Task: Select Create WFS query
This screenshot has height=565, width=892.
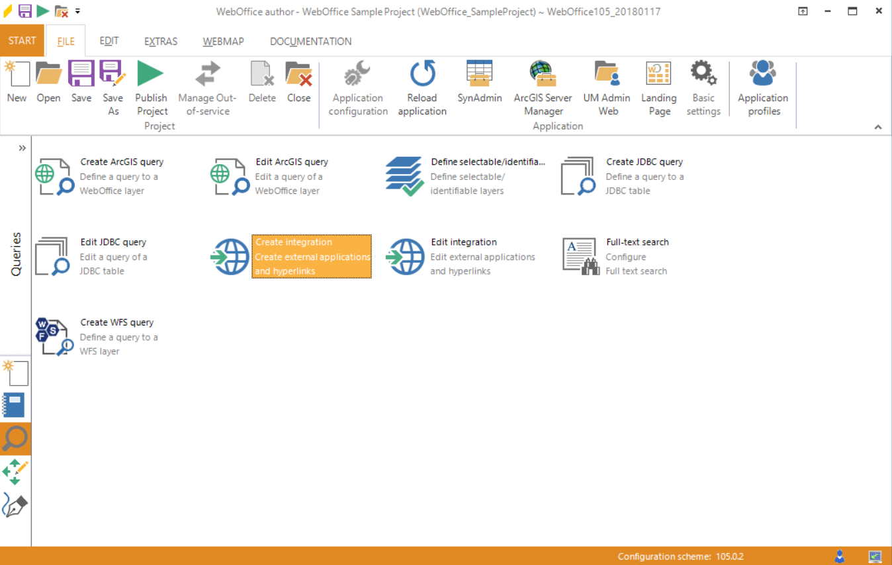Action: tap(116, 322)
